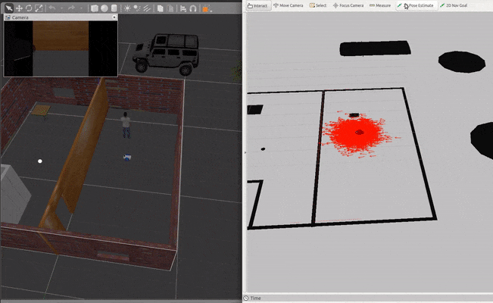This screenshot has height=303, width=493.
Task: Click the white sphere on the Gazebo floor
Action: [40, 161]
